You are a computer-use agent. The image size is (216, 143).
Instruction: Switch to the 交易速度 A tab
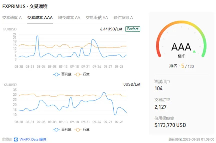click(x=12, y=18)
